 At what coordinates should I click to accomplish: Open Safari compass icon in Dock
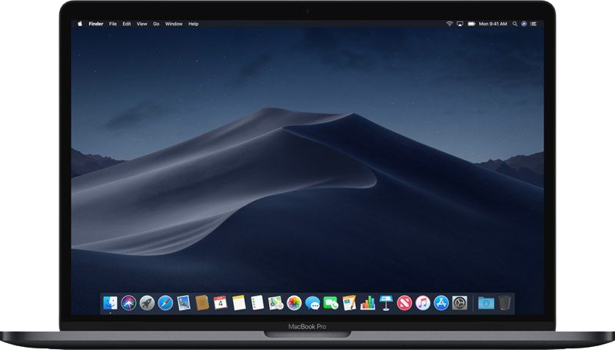165,303
